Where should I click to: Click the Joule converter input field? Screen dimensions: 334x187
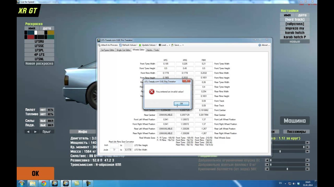pos(114,150)
